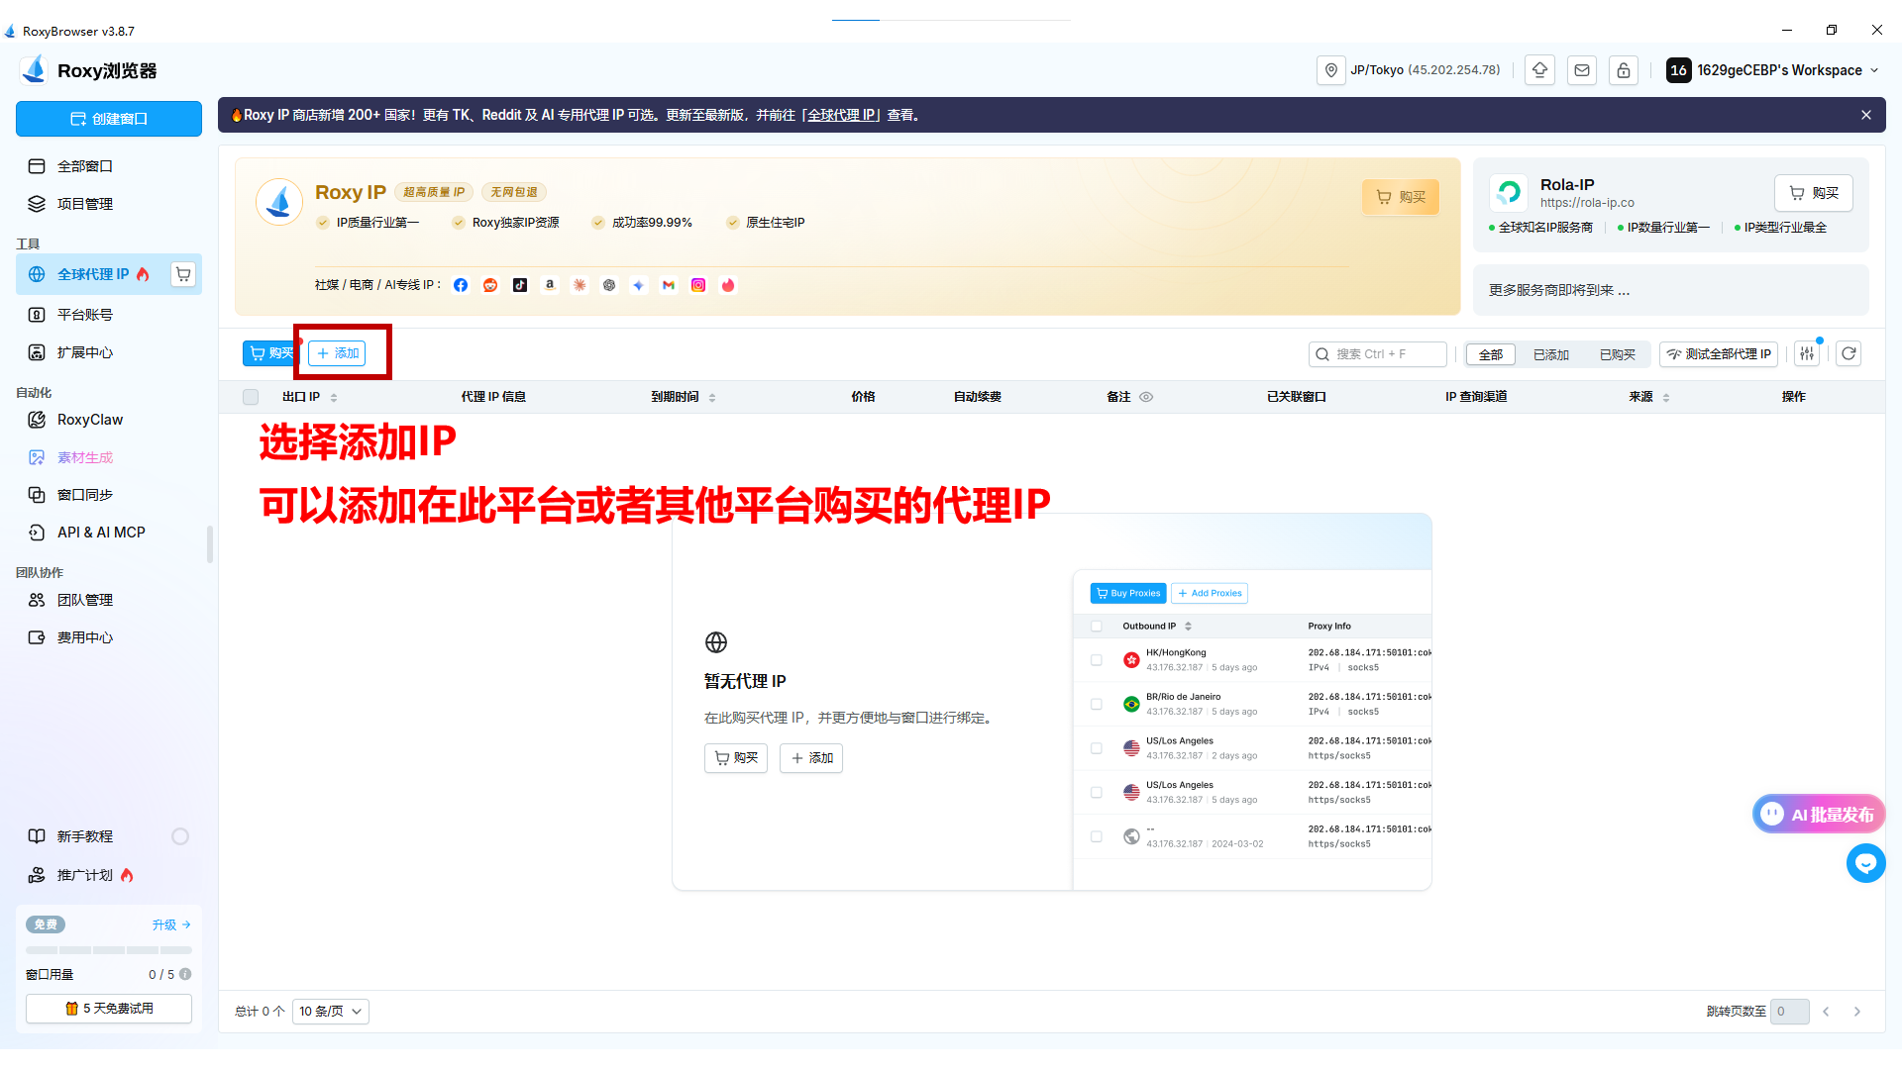The width and height of the screenshot is (1902, 1069).
Task: Open 项目管理 in the sidebar
Action: tap(109, 204)
